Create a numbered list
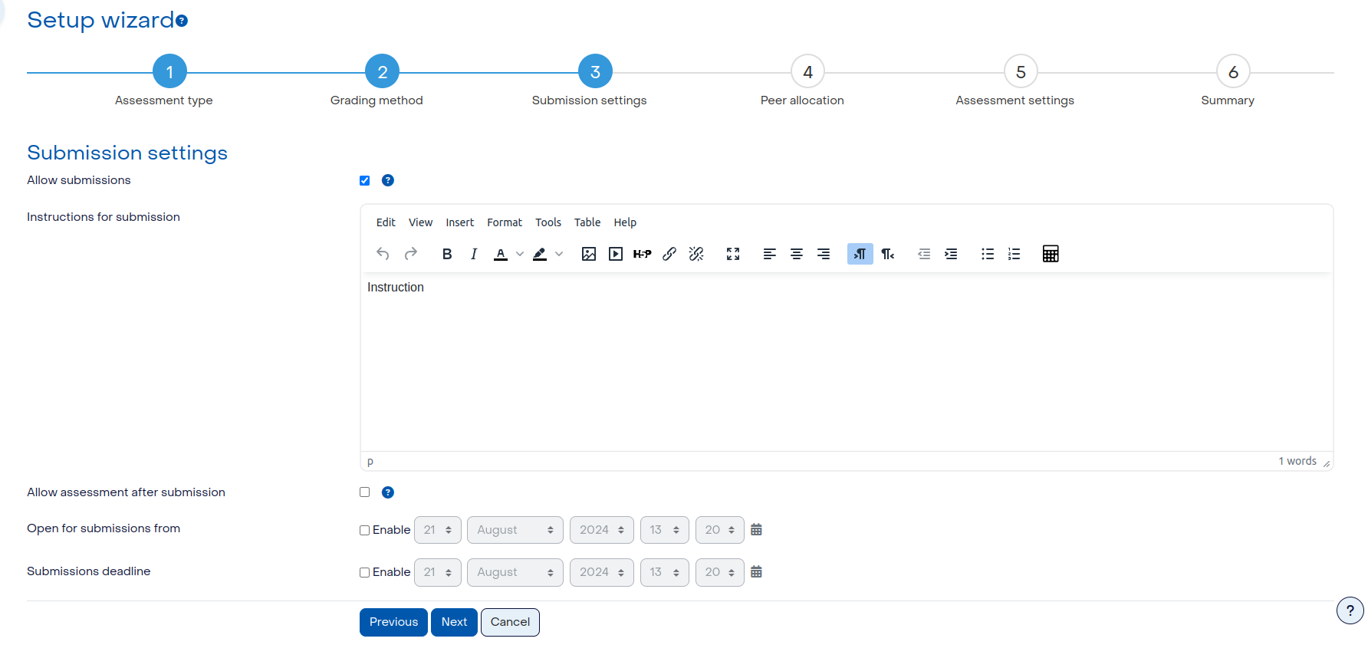Screen dimensions: 1368x645 [1014, 254]
